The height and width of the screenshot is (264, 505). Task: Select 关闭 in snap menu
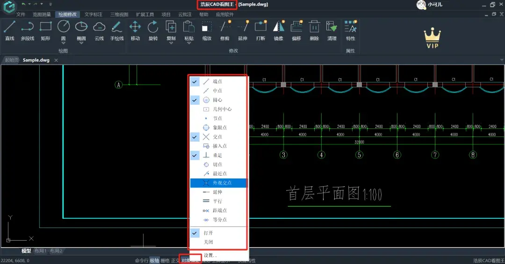tap(219, 242)
